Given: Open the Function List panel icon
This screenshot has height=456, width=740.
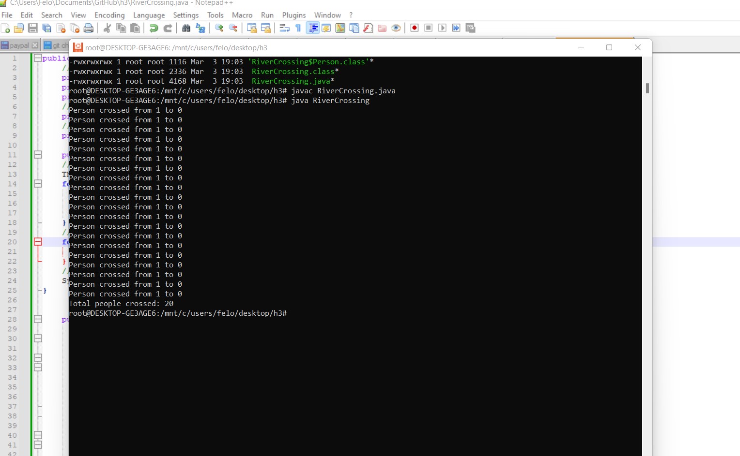Looking at the screenshot, I should (x=368, y=28).
